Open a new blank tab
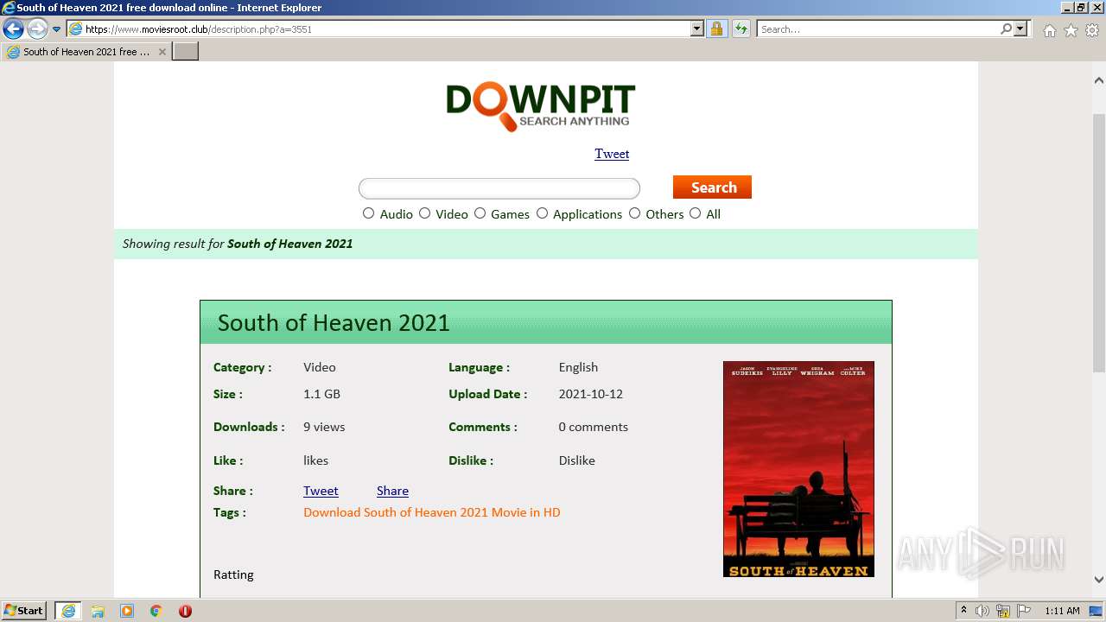The height and width of the screenshot is (622, 1106). click(186, 52)
